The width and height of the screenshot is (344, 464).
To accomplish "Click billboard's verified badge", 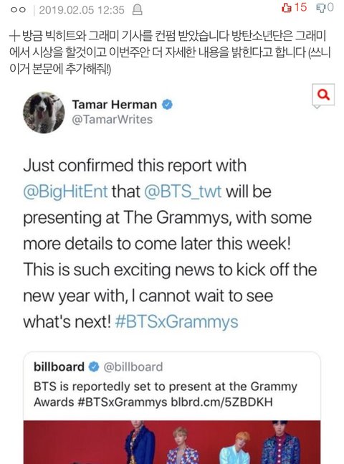I will point(94,367).
